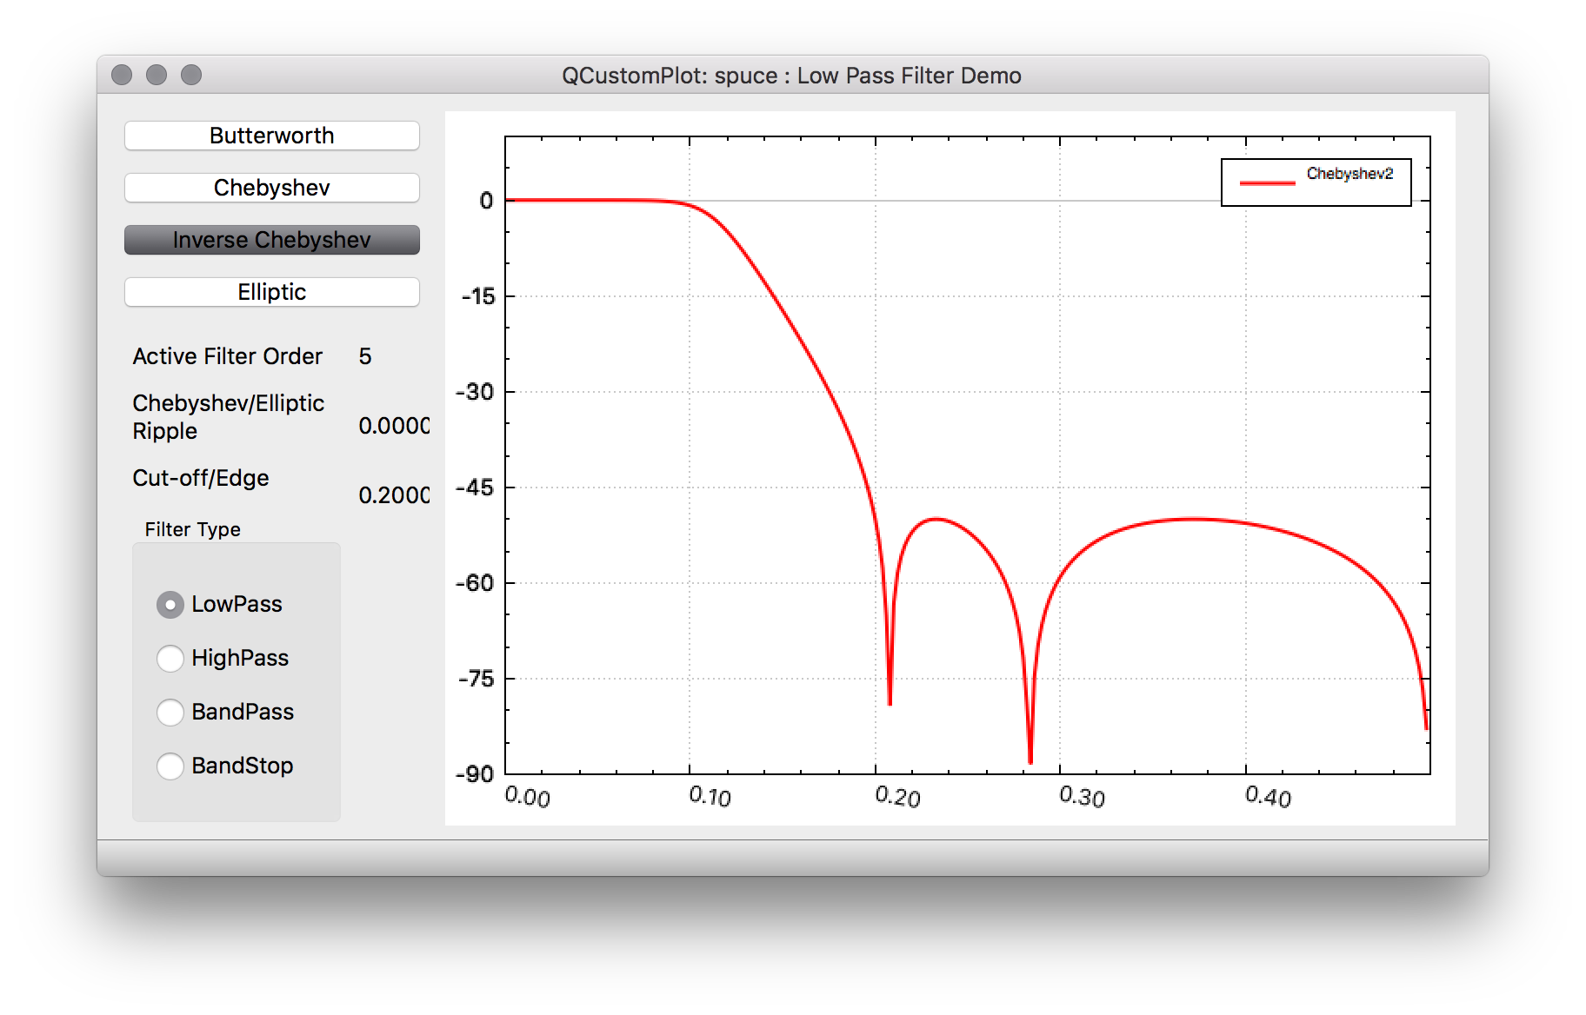The width and height of the screenshot is (1586, 1015).
Task: Minimize the filter demo window
Action: [157, 76]
